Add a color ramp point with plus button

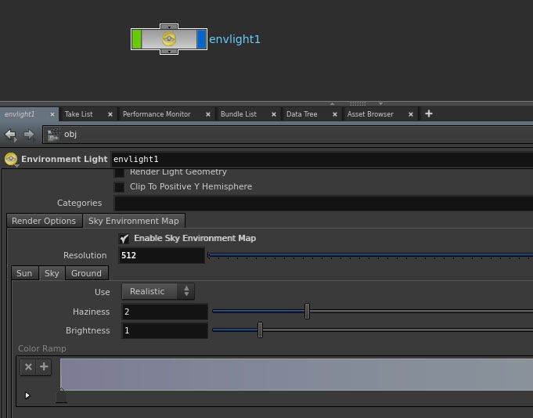[44, 366]
